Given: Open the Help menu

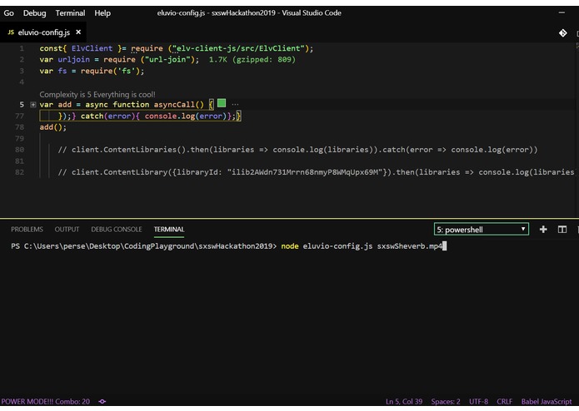Looking at the screenshot, I should click(102, 13).
